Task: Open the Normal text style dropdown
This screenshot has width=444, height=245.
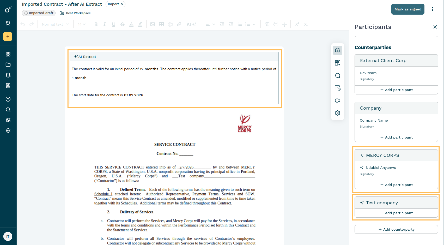Action: click(x=55, y=24)
